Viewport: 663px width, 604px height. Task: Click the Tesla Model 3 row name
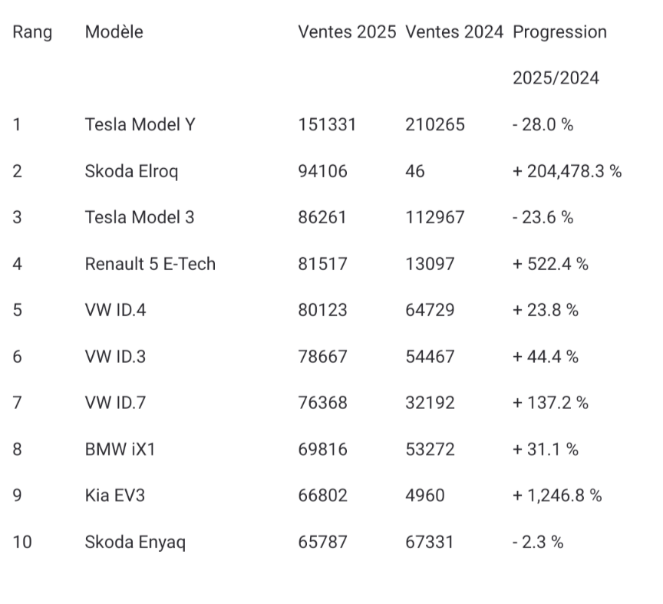pyautogui.click(x=139, y=217)
